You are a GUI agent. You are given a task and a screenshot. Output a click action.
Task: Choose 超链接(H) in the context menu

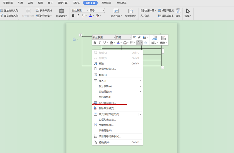118,142
